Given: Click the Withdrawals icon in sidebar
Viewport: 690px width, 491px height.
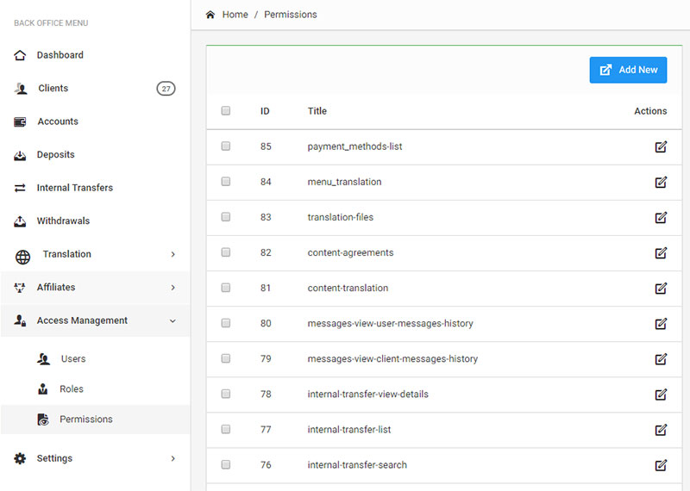Looking at the screenshot, I should (x=21, y=221).
